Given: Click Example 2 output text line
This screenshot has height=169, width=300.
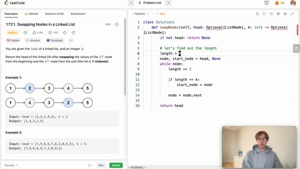Looking at the screenshot, I should [35, 148].
